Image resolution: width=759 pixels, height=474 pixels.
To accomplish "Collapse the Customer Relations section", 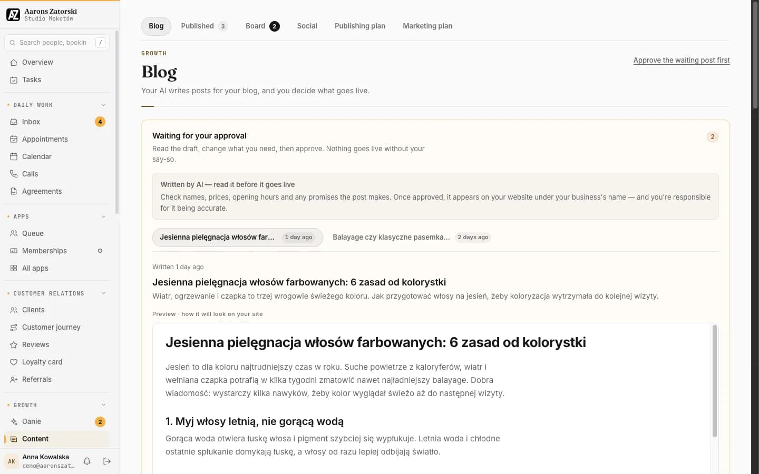I will (103, 293).
